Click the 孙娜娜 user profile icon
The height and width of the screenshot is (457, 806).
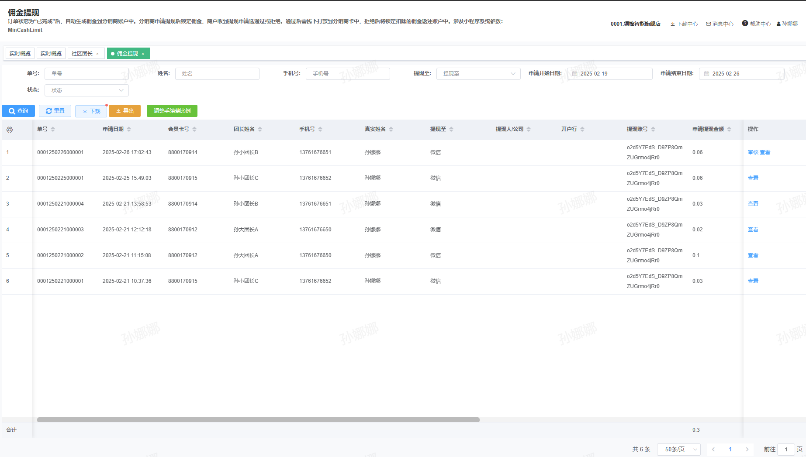pos(778,24)
